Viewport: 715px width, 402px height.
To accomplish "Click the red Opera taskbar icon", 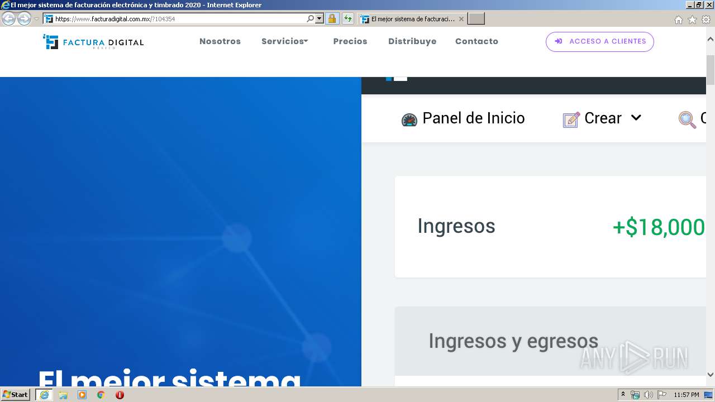I will coord(120,395).
